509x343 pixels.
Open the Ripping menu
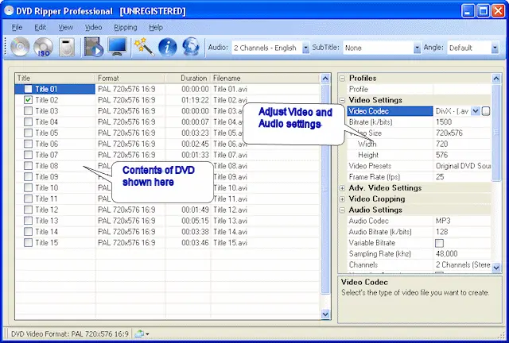pyautogui.click(x=126, y=28)
